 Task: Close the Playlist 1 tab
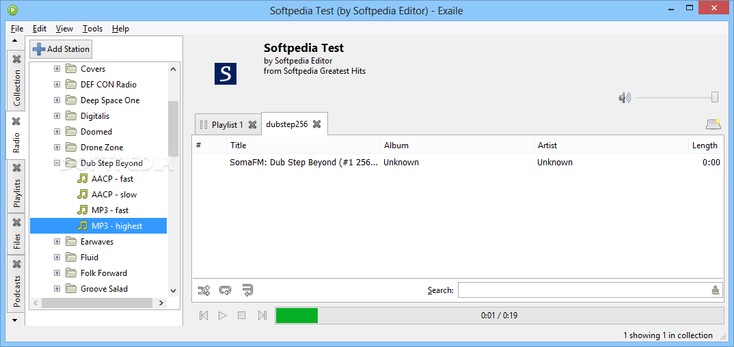coord(252,125)
